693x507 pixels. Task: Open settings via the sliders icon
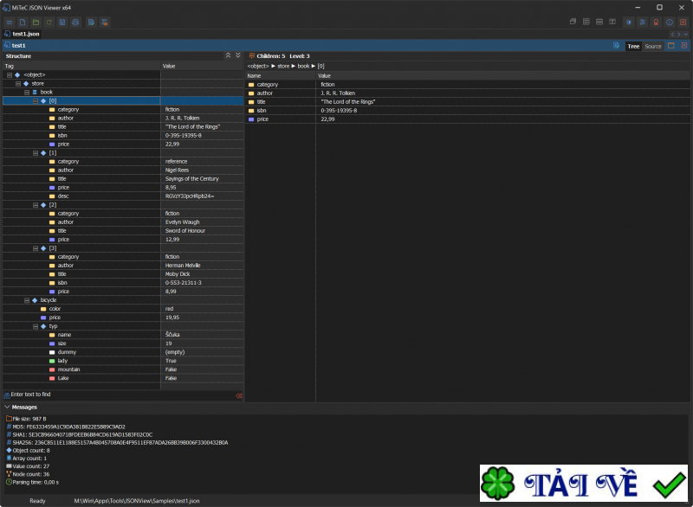[x=643, y=22]
